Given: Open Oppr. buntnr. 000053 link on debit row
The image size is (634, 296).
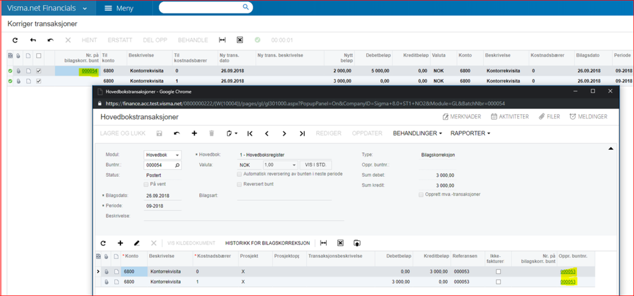Looking at the screenshot, I should (x=568, y=281).
